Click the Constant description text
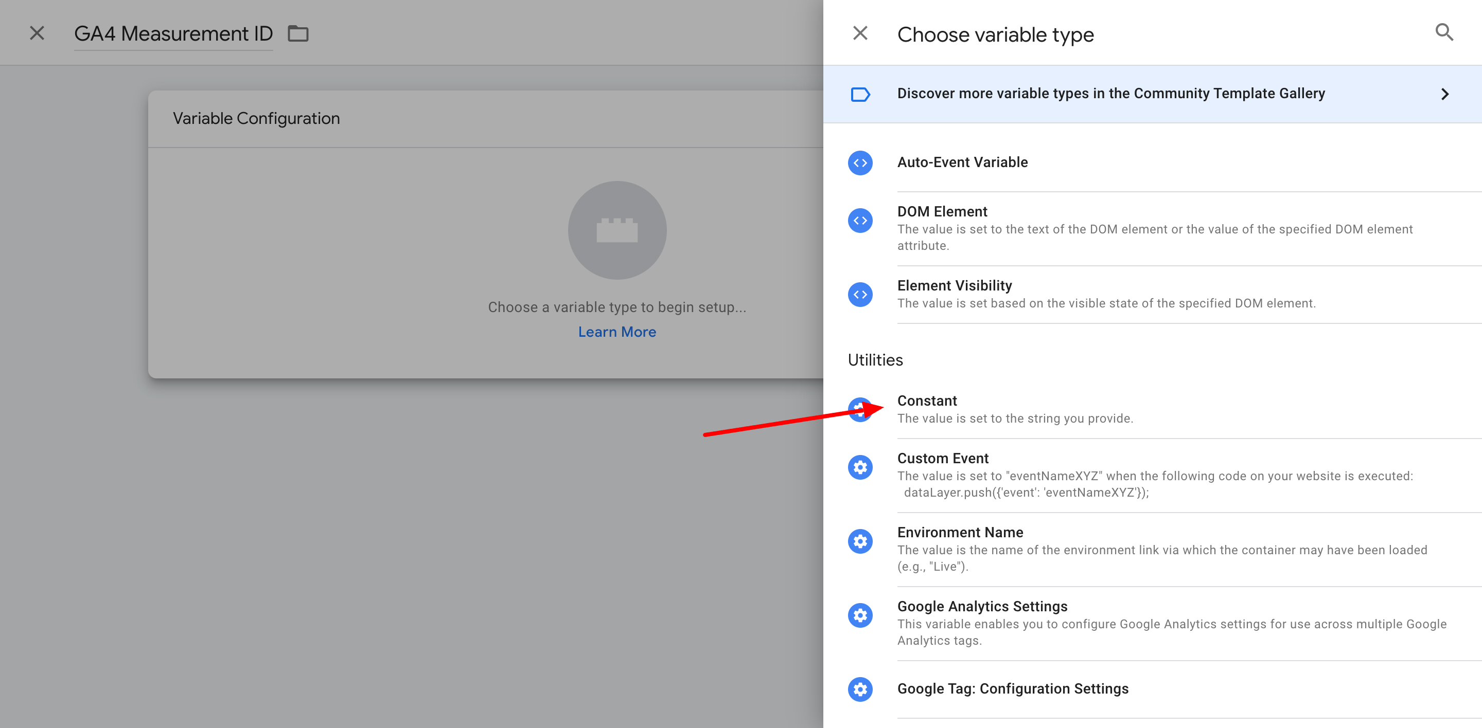This screenshot has width=1482, height=728. pyautogui.click(x=1015, y=419)
